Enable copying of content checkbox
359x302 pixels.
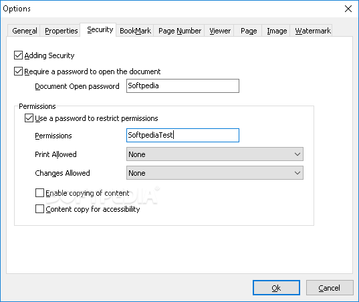[x=39, y=193]
